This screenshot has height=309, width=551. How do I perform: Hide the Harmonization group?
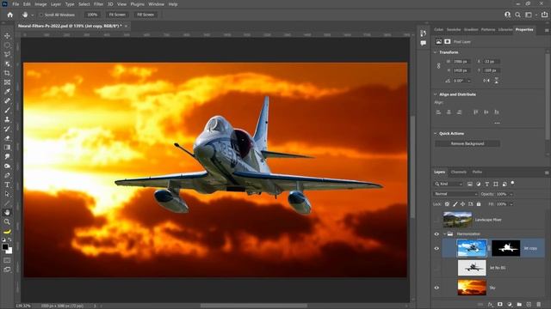coord(436,234)
